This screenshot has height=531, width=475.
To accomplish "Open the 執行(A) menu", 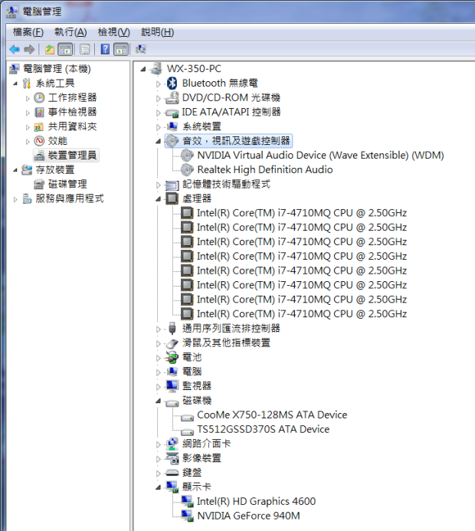I will [70, 32].
